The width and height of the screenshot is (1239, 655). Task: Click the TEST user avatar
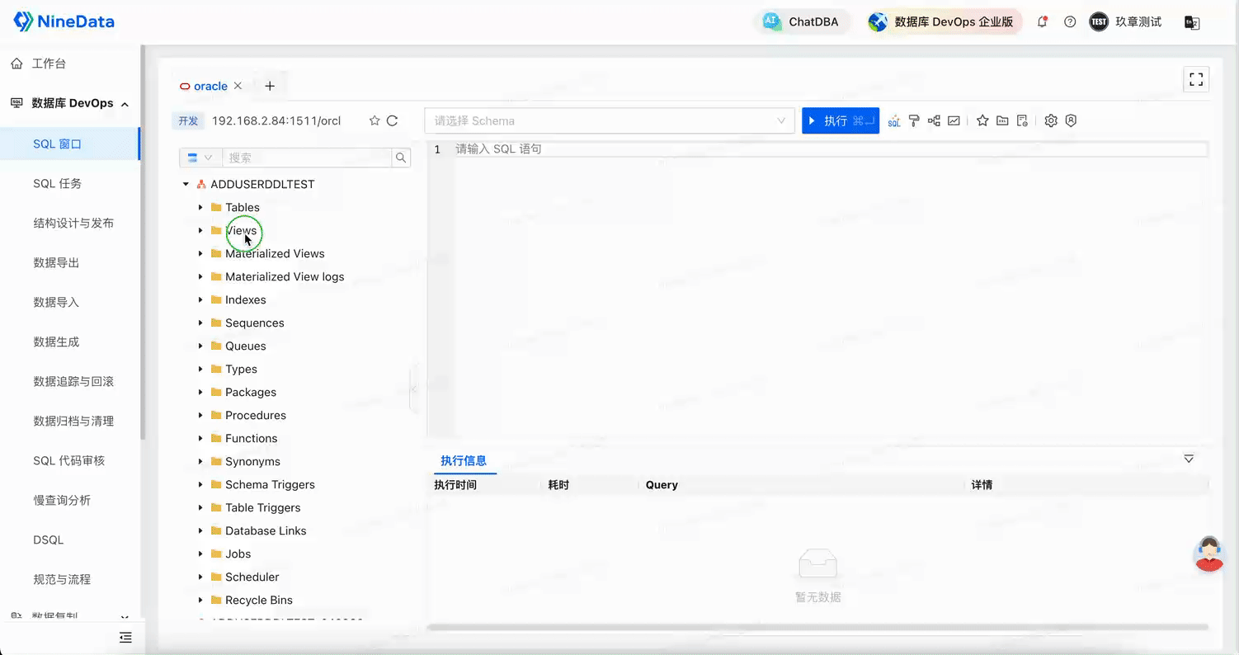click(x=1099, y=22)
